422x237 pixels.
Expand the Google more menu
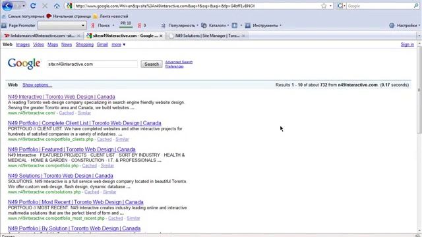119,45
